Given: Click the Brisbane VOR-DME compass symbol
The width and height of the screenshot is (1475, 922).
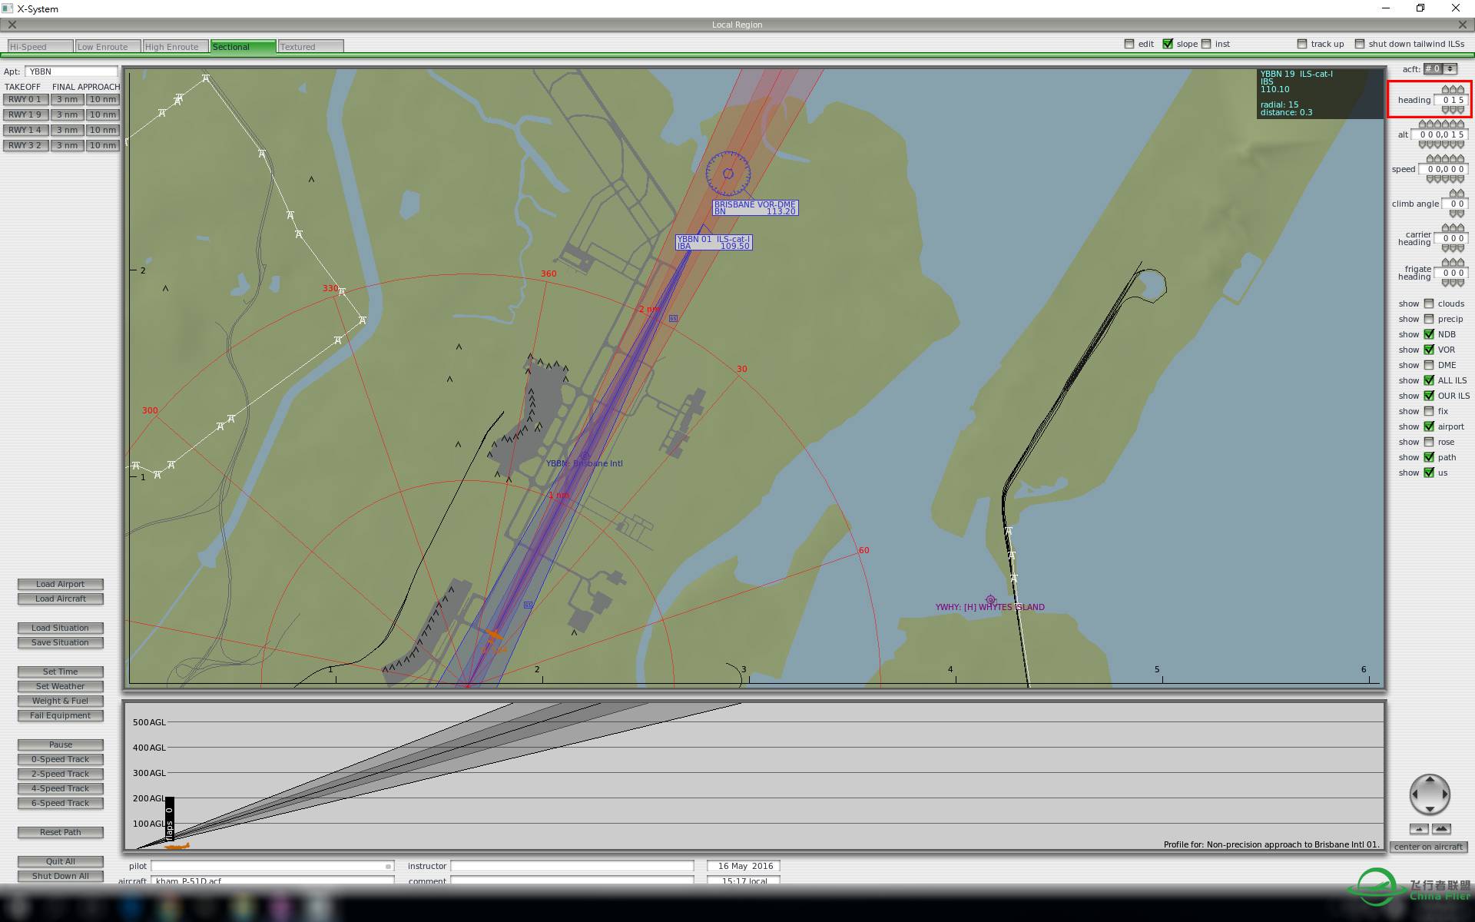Looking at the screenshot, I should (x=728, y=174).
